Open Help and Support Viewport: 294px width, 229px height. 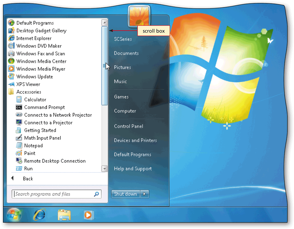click(x=133, y=168)
